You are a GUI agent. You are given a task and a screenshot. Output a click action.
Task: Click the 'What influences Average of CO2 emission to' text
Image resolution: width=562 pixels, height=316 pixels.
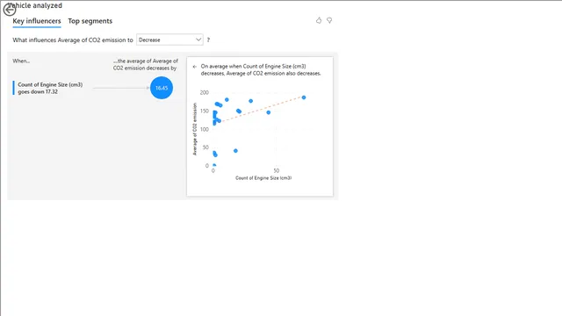(73, 40)
